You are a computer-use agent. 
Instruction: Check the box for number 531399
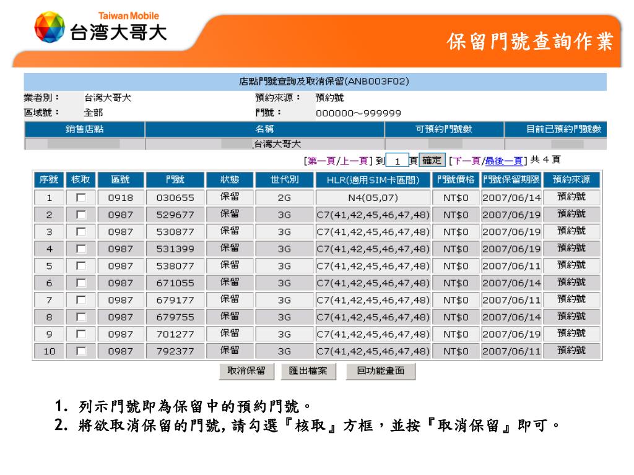tap(81, 249)
